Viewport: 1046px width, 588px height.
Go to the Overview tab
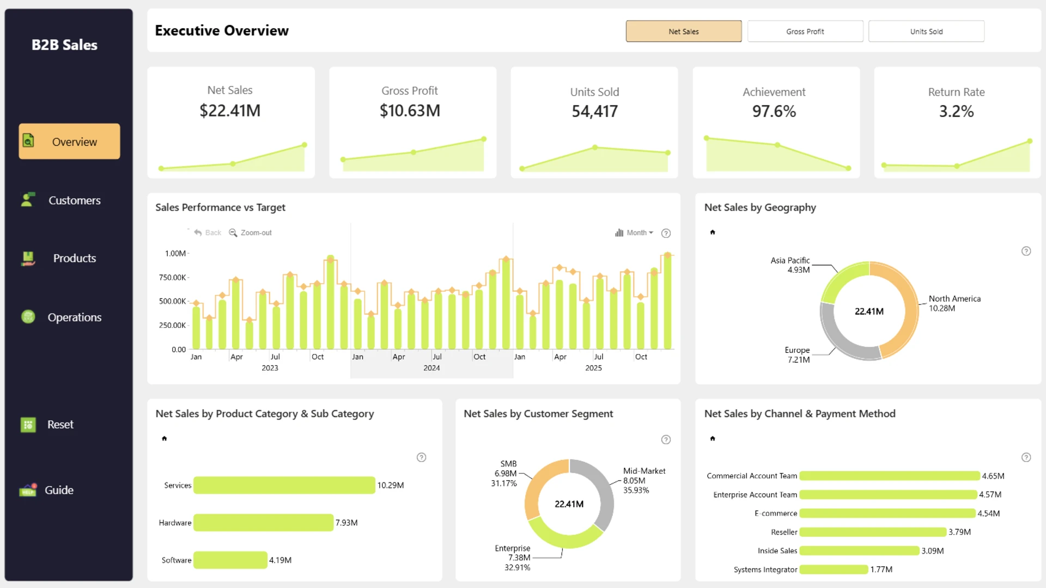tap(69, 142)
